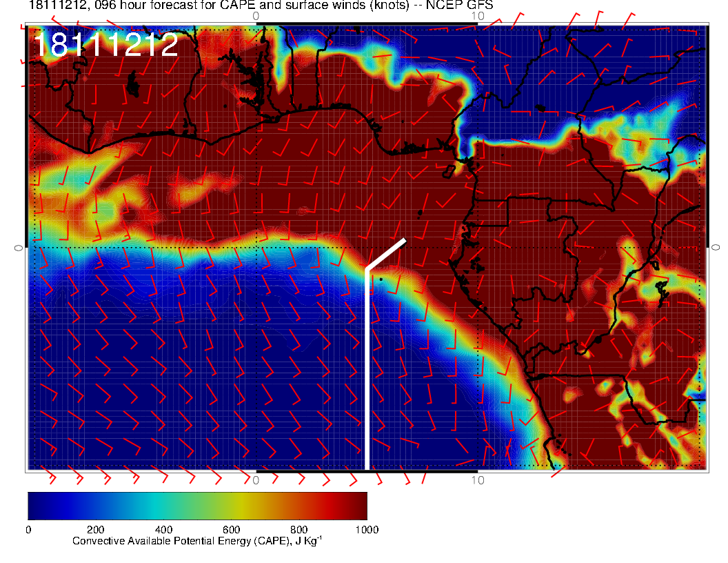Click the 800 tick label on the colorbar
728x563 pixels.
coord(299,530)
